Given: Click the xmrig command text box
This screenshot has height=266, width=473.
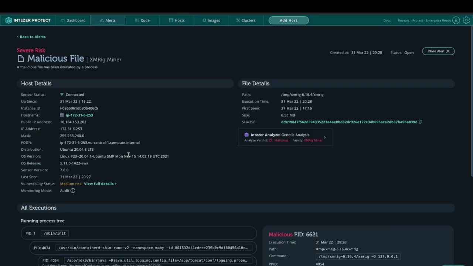Looking at the screenshot, I should pyautogui.click(x=358, y=256).
